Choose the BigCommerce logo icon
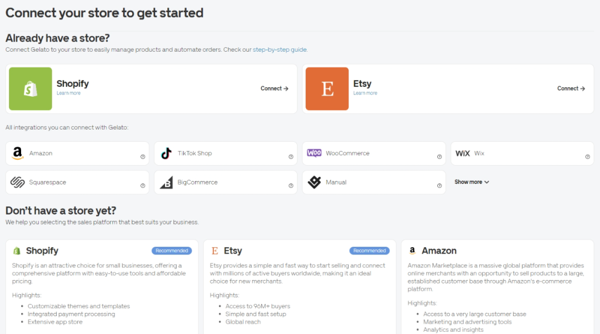The image size is (600, 334). (166, 182)
